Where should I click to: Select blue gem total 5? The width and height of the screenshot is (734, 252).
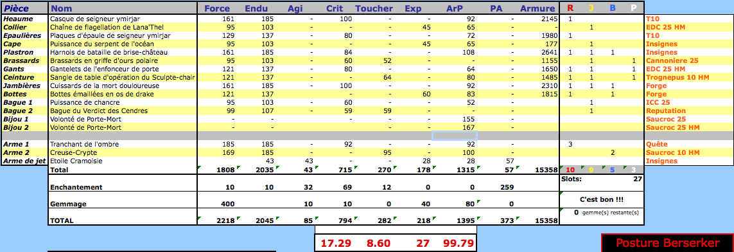[x=612, y=170]
